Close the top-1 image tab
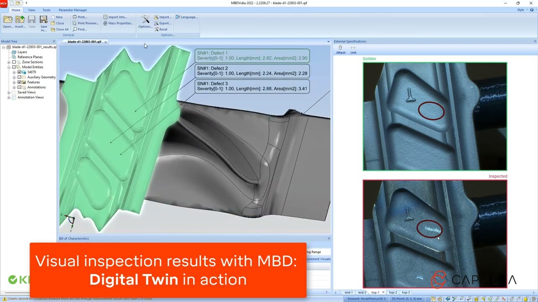Screen dimensions: 538x302 pyautogui.click(x=383, y=292)
